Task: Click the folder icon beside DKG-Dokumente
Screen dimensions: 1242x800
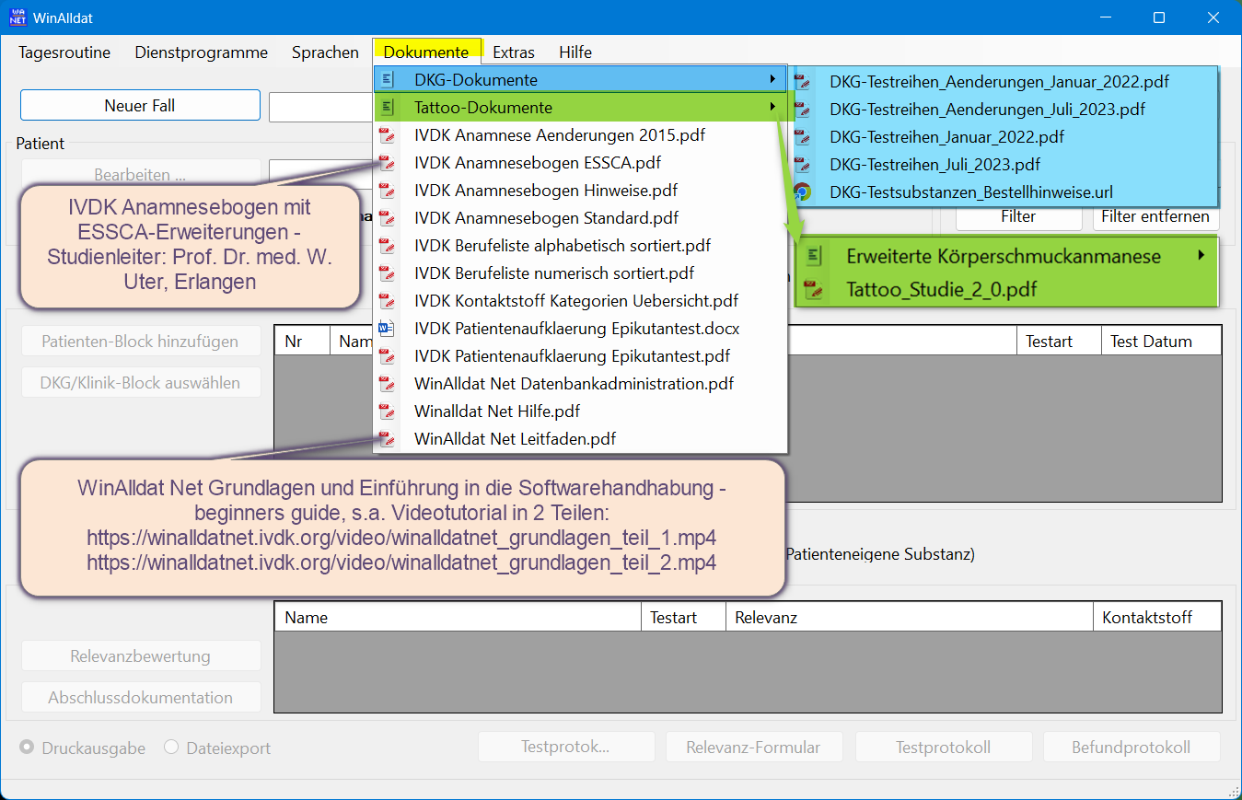Action: tap(388, 80)
